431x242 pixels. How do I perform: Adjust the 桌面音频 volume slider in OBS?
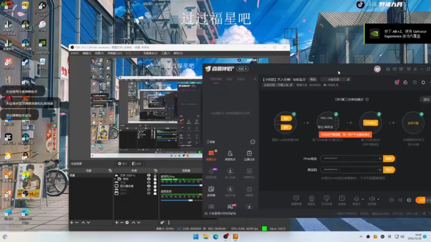pyautogui.click(x=182, y=200)
